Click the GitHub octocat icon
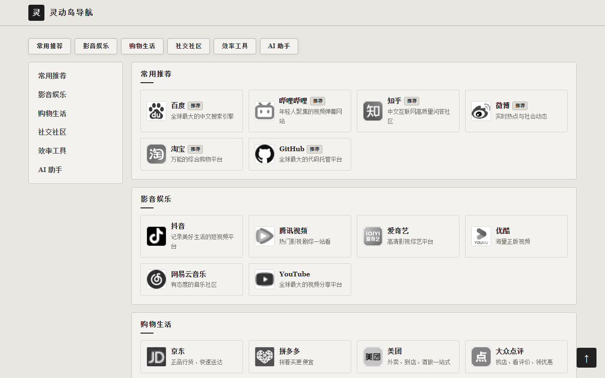The height and width of the screenshot is (378, 605). (265, 154)
